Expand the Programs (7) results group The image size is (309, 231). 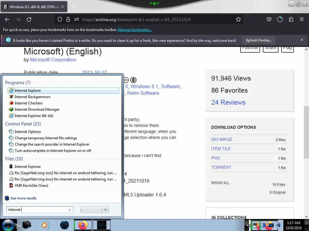point(18,83)
